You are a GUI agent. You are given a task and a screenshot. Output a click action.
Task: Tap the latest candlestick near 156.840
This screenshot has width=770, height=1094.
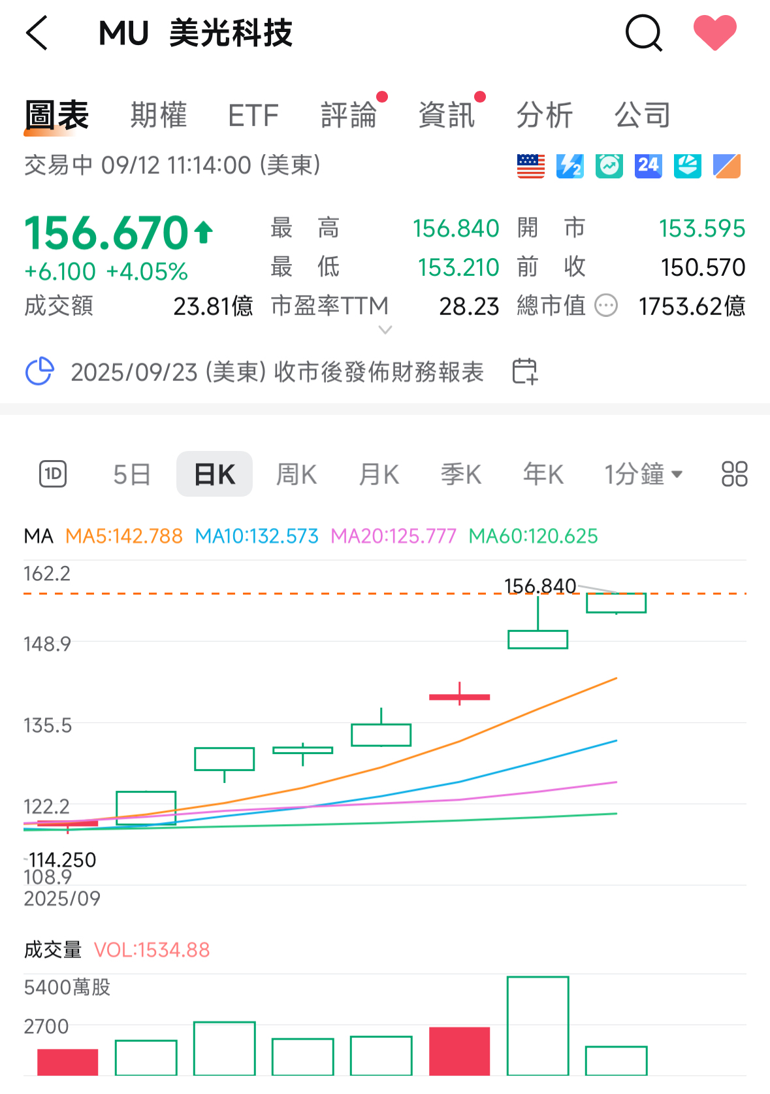point(616,603)
